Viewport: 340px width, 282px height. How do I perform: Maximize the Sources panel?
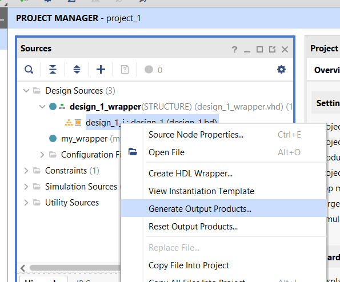tap(259, 50)
